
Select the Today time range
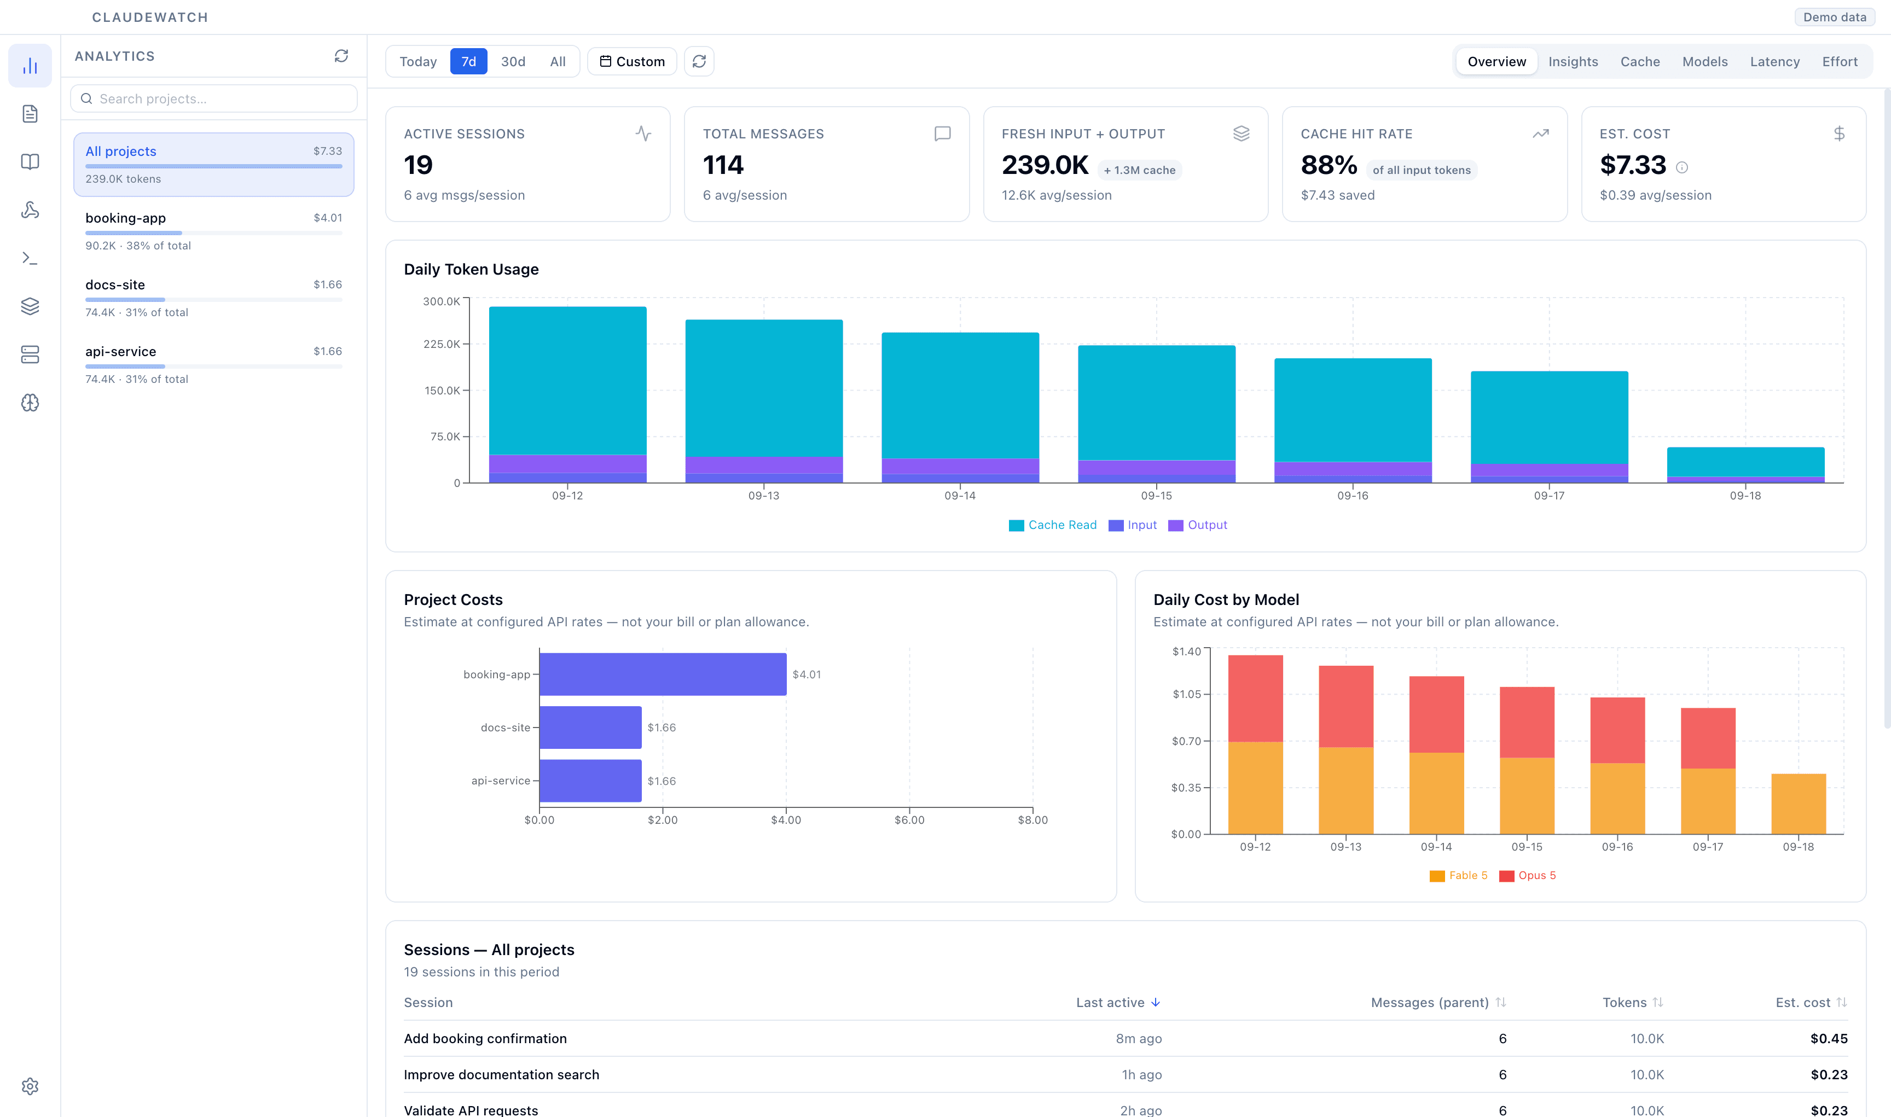(x=418, y=61)
